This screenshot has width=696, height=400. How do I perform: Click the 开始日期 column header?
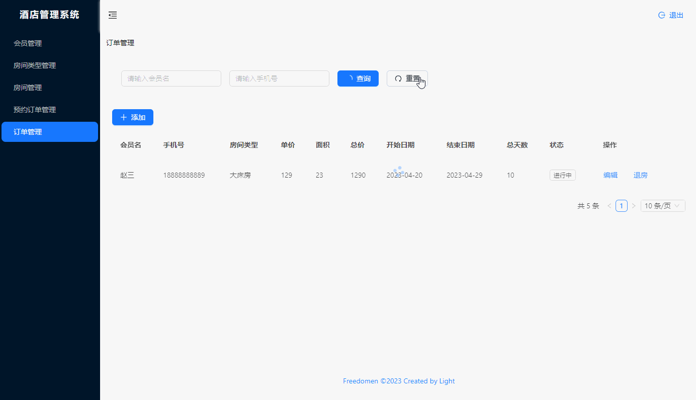400,145
